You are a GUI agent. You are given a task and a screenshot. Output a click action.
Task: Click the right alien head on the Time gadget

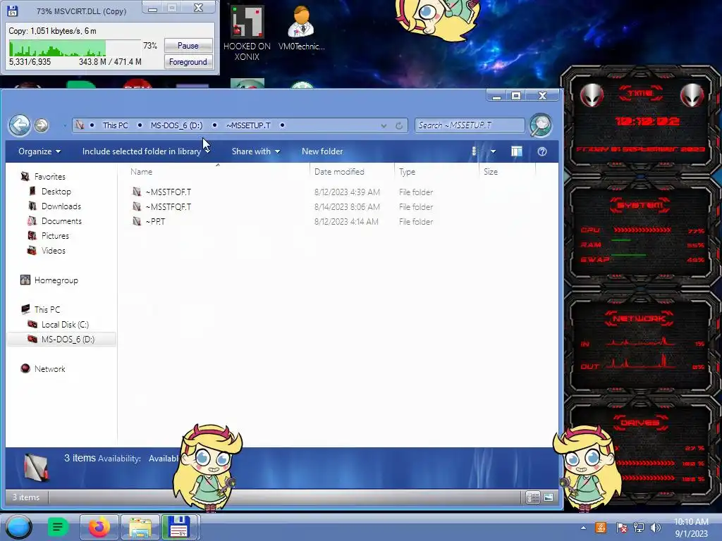692,95
